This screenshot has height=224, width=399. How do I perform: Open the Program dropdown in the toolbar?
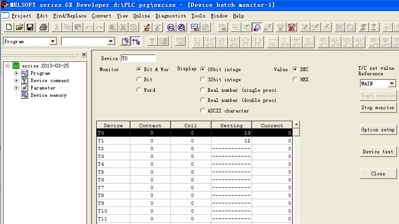(x=53, y=42)
